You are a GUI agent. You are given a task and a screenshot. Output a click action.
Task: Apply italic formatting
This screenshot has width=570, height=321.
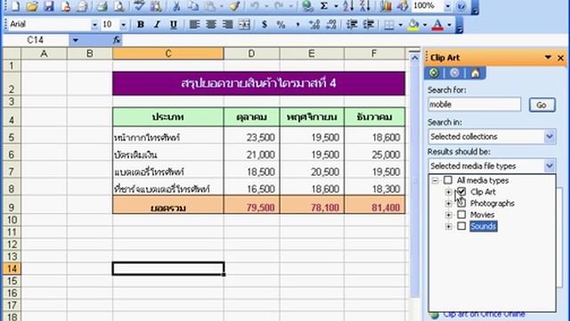click(157, 24)
